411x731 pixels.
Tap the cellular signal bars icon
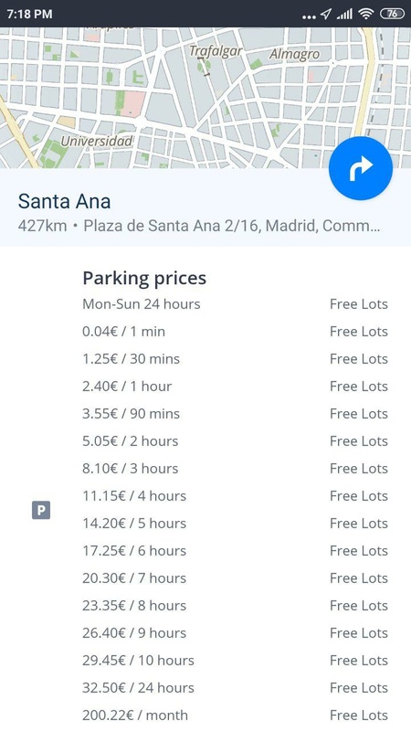click(x=344, y=15)
